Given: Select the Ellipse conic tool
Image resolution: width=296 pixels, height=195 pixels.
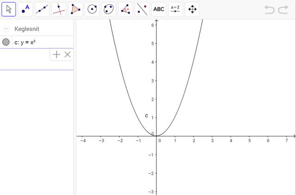Looking at the screenshot, I should [109, 9].
